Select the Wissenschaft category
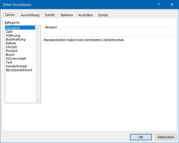Viewport: 179px width, 143px height. 20,58
